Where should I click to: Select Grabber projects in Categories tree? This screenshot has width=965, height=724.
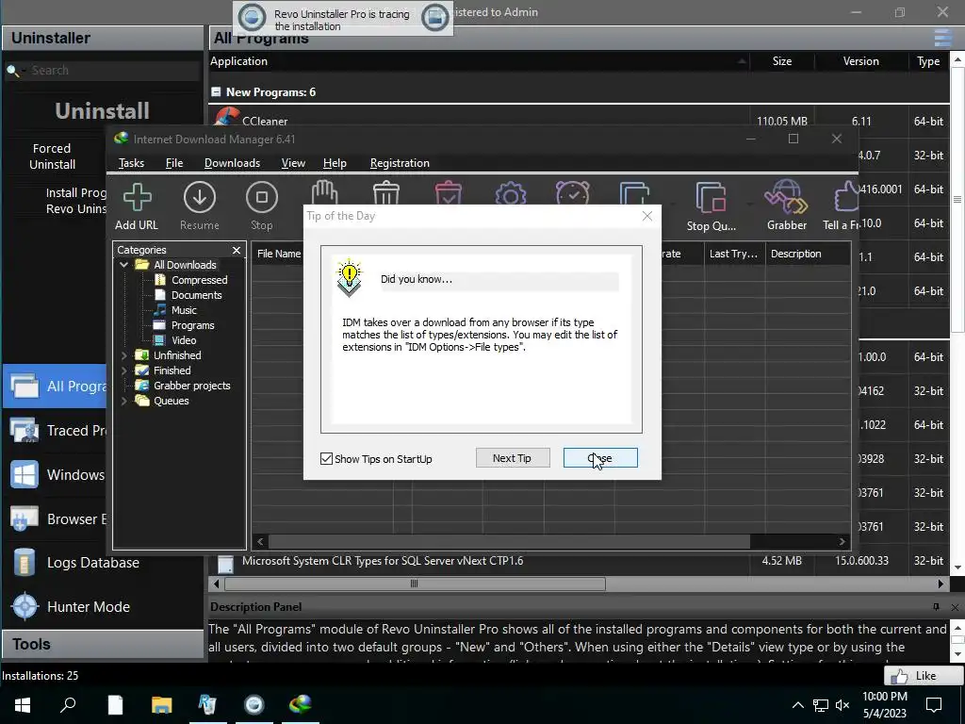click(x=191, y=386)
